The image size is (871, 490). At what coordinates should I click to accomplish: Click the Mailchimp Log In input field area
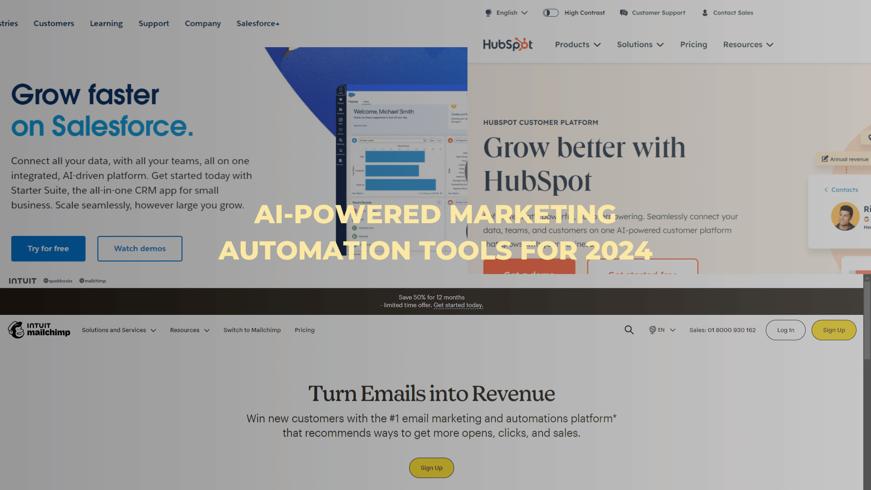785,330
